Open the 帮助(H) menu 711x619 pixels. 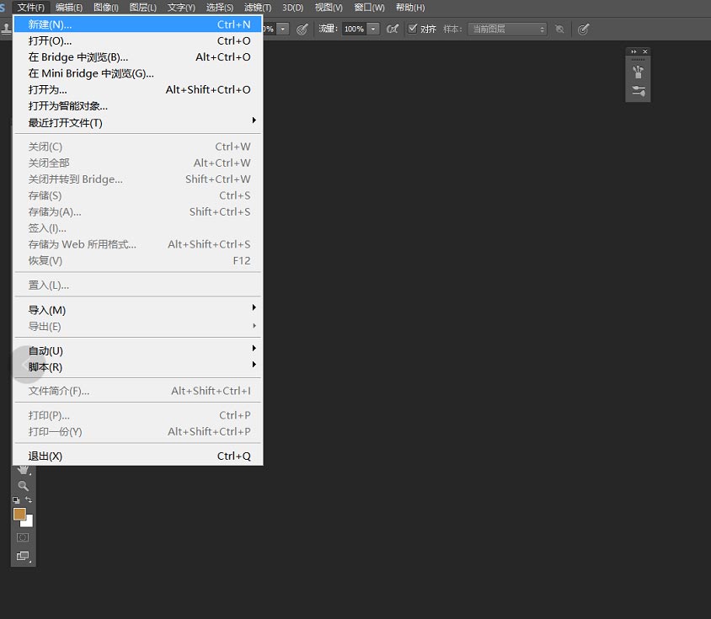(x=410, y=8)
